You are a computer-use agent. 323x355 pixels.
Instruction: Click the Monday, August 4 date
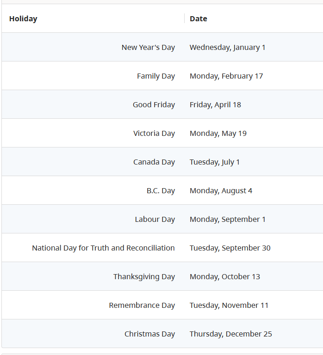[x=221, y=191]
